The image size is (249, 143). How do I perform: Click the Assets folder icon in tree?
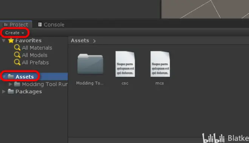pyautogui.click(x=11, y=76)
